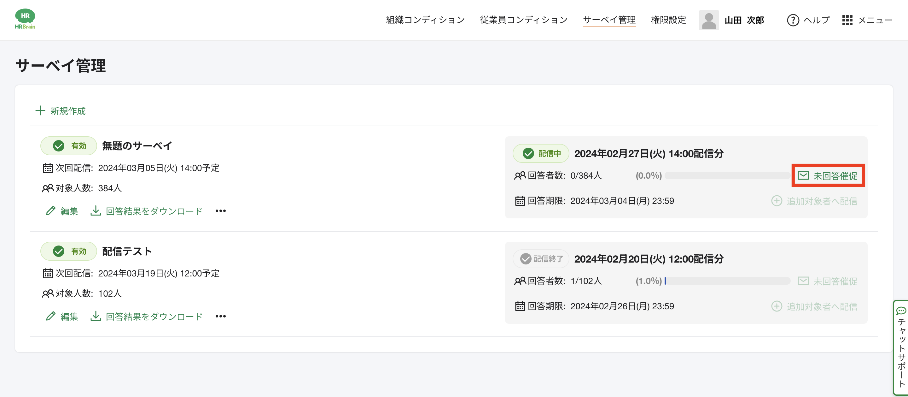Screen dimensions: 908x397
Task: Click calendar icon beside 次回配信 03月19日
Action: click(x=48, y=274)
